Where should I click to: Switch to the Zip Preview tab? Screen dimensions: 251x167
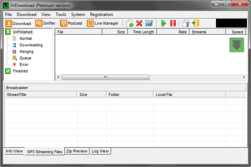[x=77, y=151]
